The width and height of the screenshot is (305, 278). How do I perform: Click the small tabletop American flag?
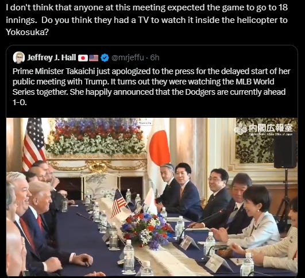(x=118, y=203)
